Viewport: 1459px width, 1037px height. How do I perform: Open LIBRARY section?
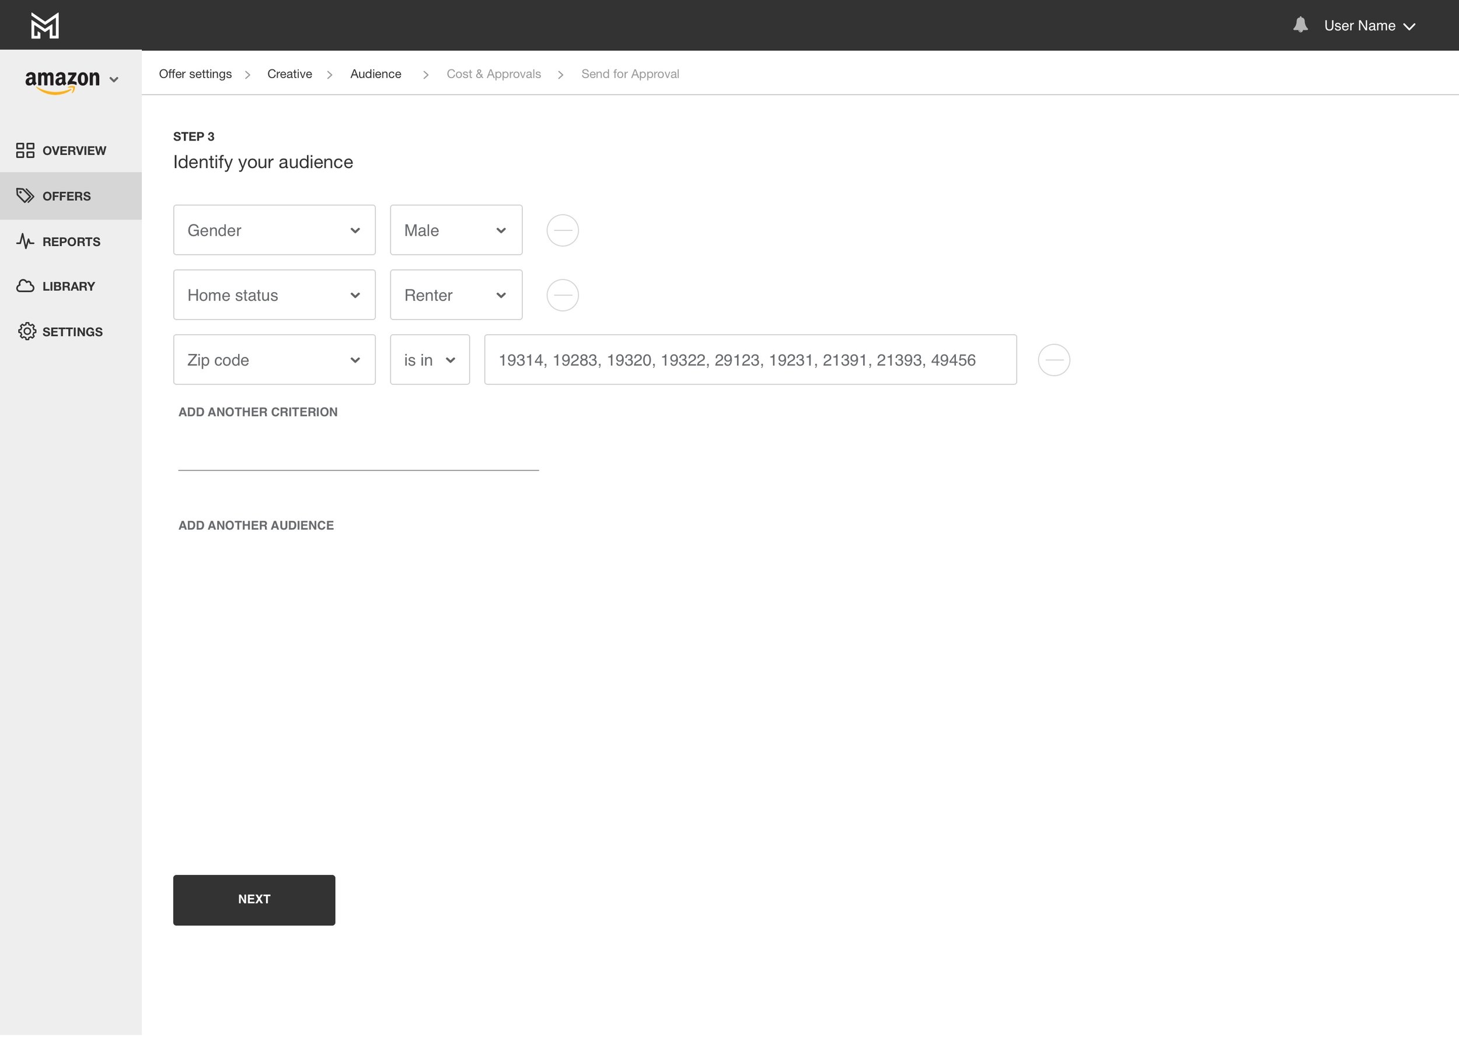(71, 286)
